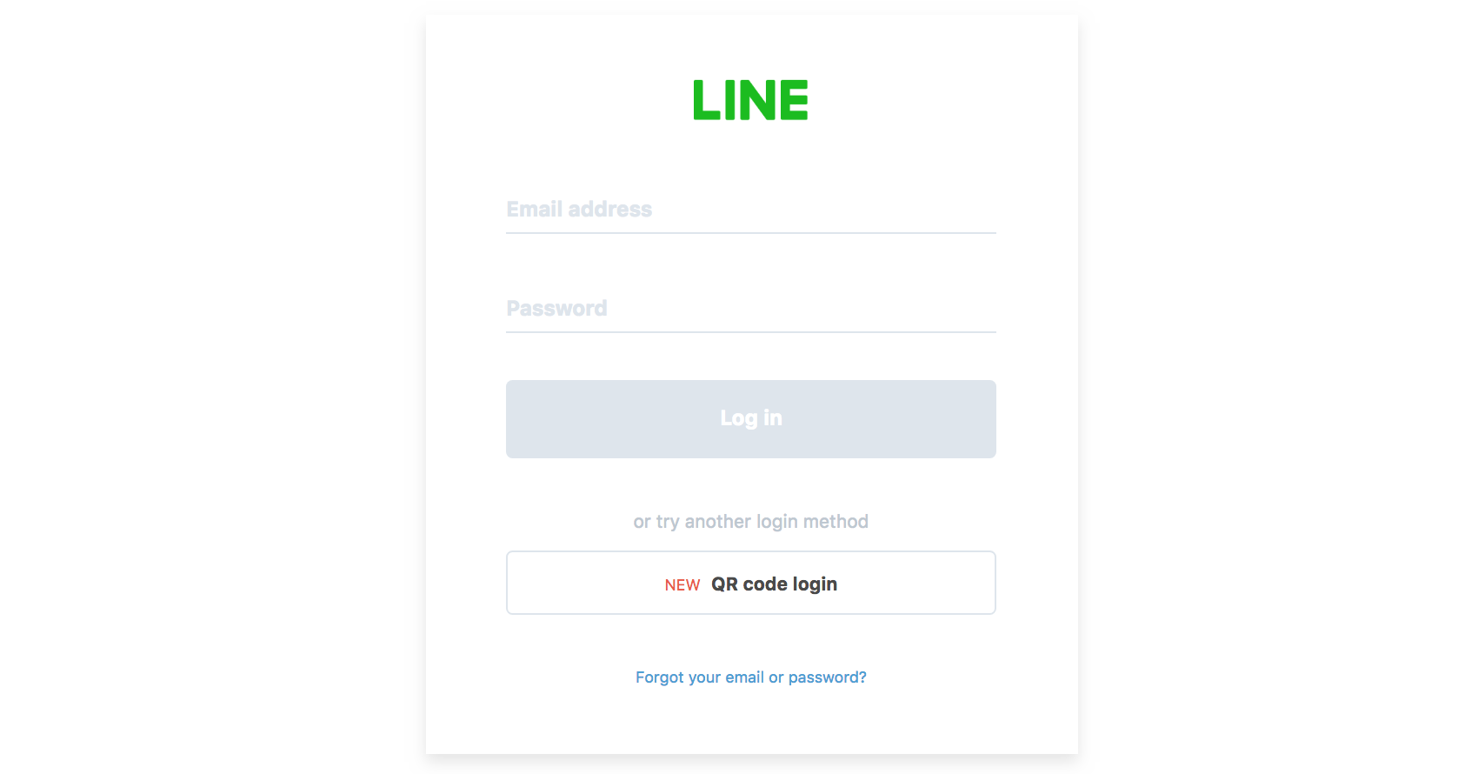Click the letter L in the LINE logo
This screenshot has width=1478, height=774.
coord(706,100)
